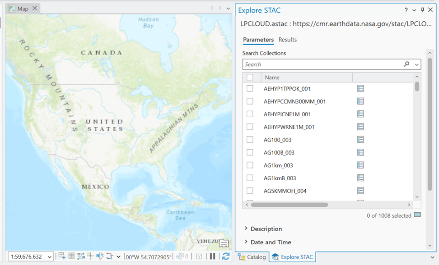Refresh the map view
The image size is (439, 265).
click(226, 256)
